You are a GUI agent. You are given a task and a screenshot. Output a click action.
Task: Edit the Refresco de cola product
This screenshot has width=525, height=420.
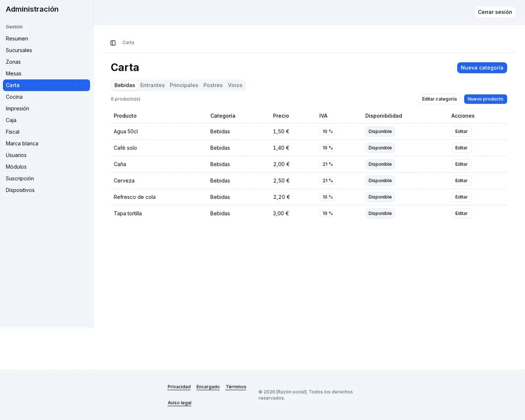(462, 197)
